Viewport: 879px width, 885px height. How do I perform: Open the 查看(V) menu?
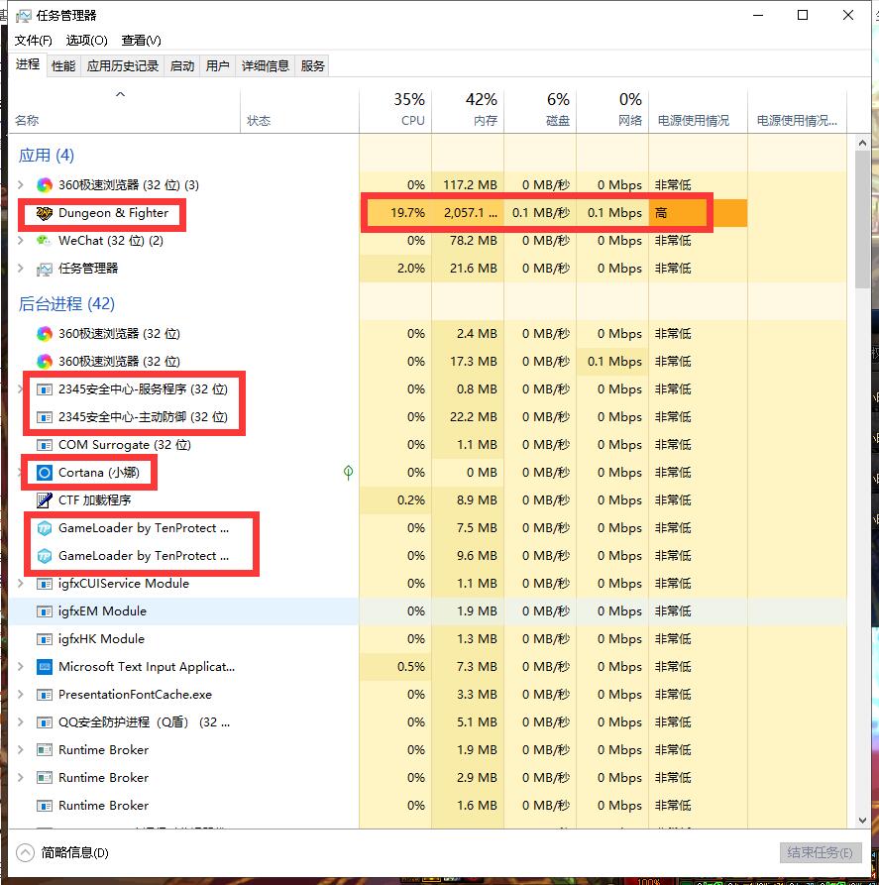[141, 40]
